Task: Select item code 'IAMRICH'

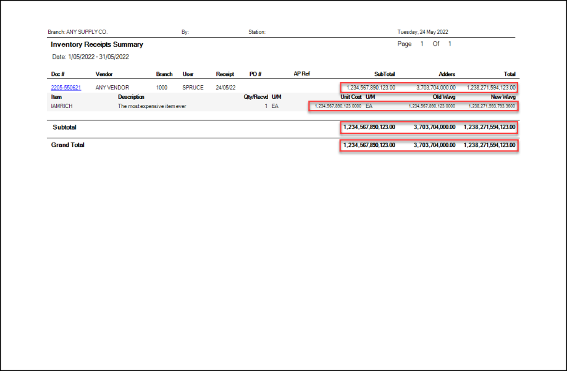Action: [62, 106]
